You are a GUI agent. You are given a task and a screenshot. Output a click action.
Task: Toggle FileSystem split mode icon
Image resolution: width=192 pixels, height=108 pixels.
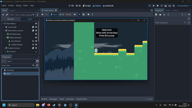37,61
